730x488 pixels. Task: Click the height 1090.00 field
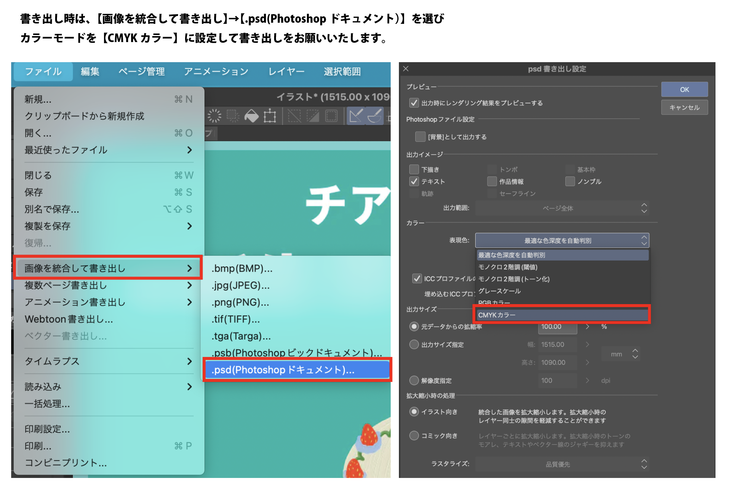tap(558, 362)
